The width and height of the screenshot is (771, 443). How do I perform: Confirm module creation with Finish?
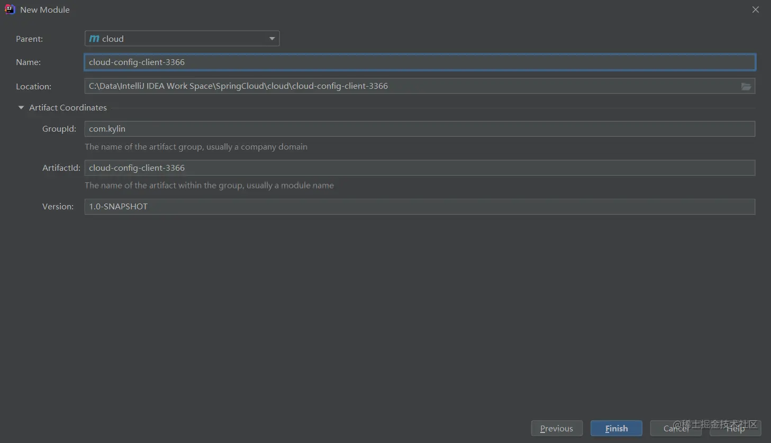[616, 428]
